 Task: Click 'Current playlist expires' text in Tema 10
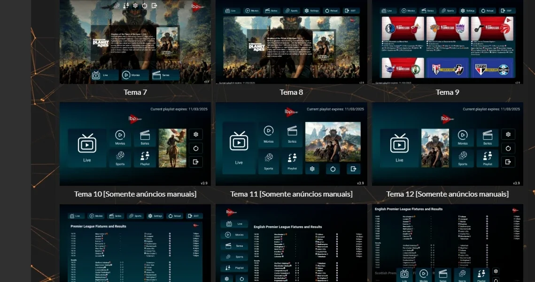(179, 109)
